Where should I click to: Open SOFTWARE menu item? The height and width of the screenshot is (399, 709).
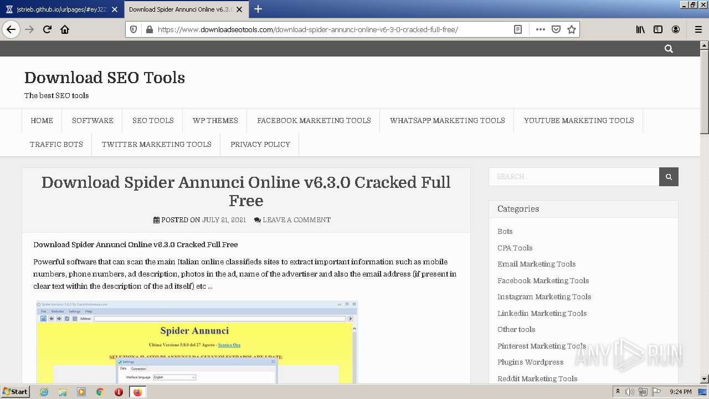tap(93, 120)
